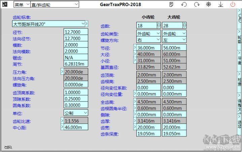Click the redo arrow icon

(197, 4)
